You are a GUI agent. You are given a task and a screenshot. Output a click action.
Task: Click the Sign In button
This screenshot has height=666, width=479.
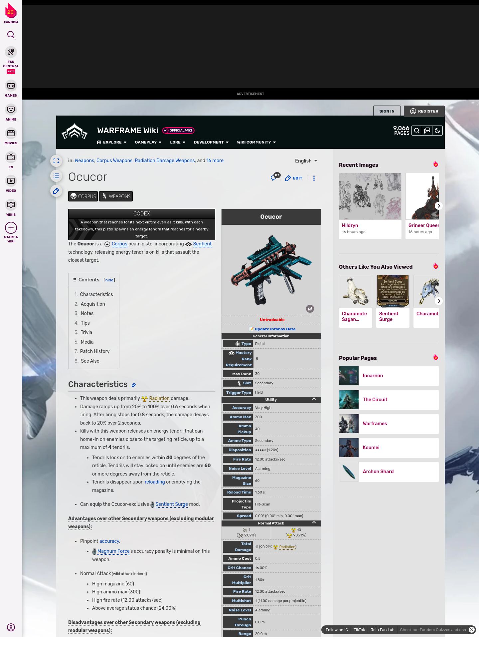tap(387, 111)
